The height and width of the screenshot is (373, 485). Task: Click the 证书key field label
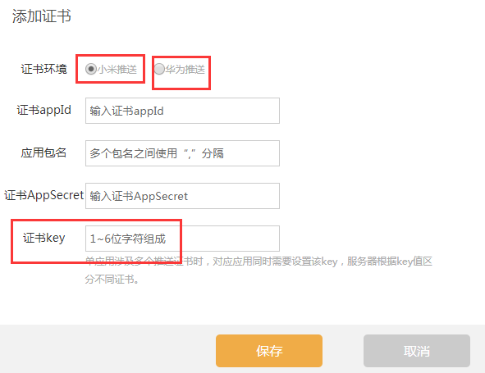coord(44,238)
